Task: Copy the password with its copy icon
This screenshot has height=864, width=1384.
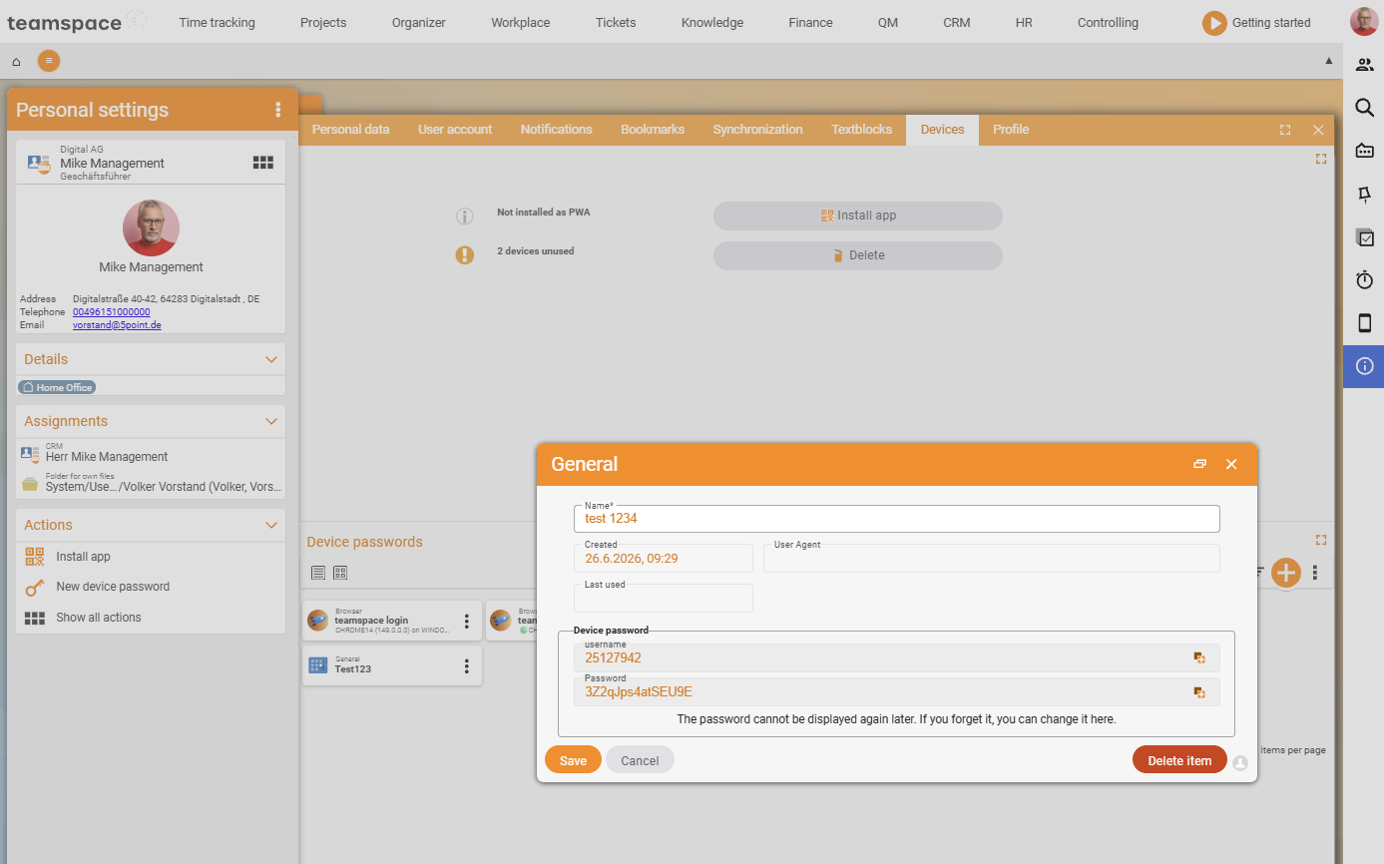Action: coord(1199,691)
